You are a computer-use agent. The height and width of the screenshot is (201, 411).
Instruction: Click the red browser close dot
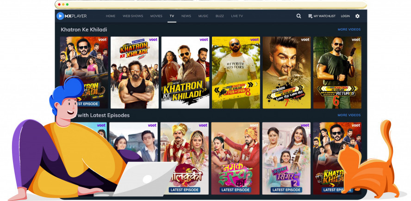coord(59,5)
